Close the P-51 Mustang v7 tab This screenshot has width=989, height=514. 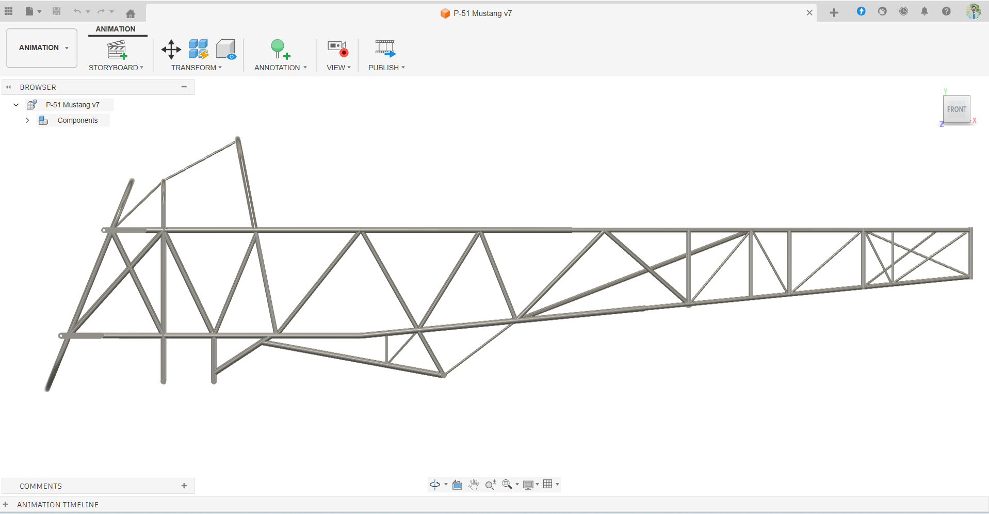(809, 13)
